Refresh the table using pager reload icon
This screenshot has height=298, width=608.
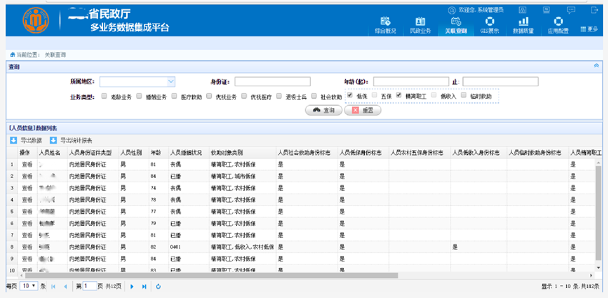pos(158,287)
